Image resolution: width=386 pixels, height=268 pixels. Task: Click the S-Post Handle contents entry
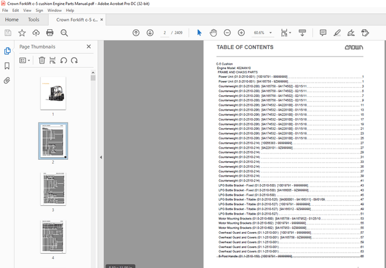[x=291, y=256]
